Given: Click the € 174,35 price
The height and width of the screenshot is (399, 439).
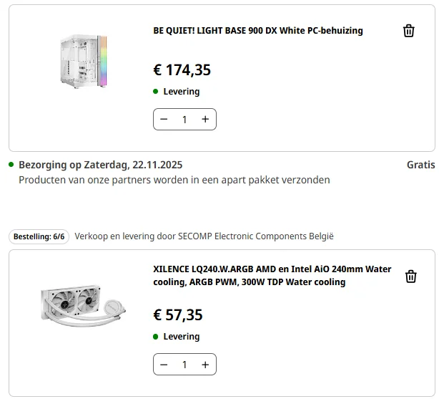Looking at the screenshot, I should [182, 70].
